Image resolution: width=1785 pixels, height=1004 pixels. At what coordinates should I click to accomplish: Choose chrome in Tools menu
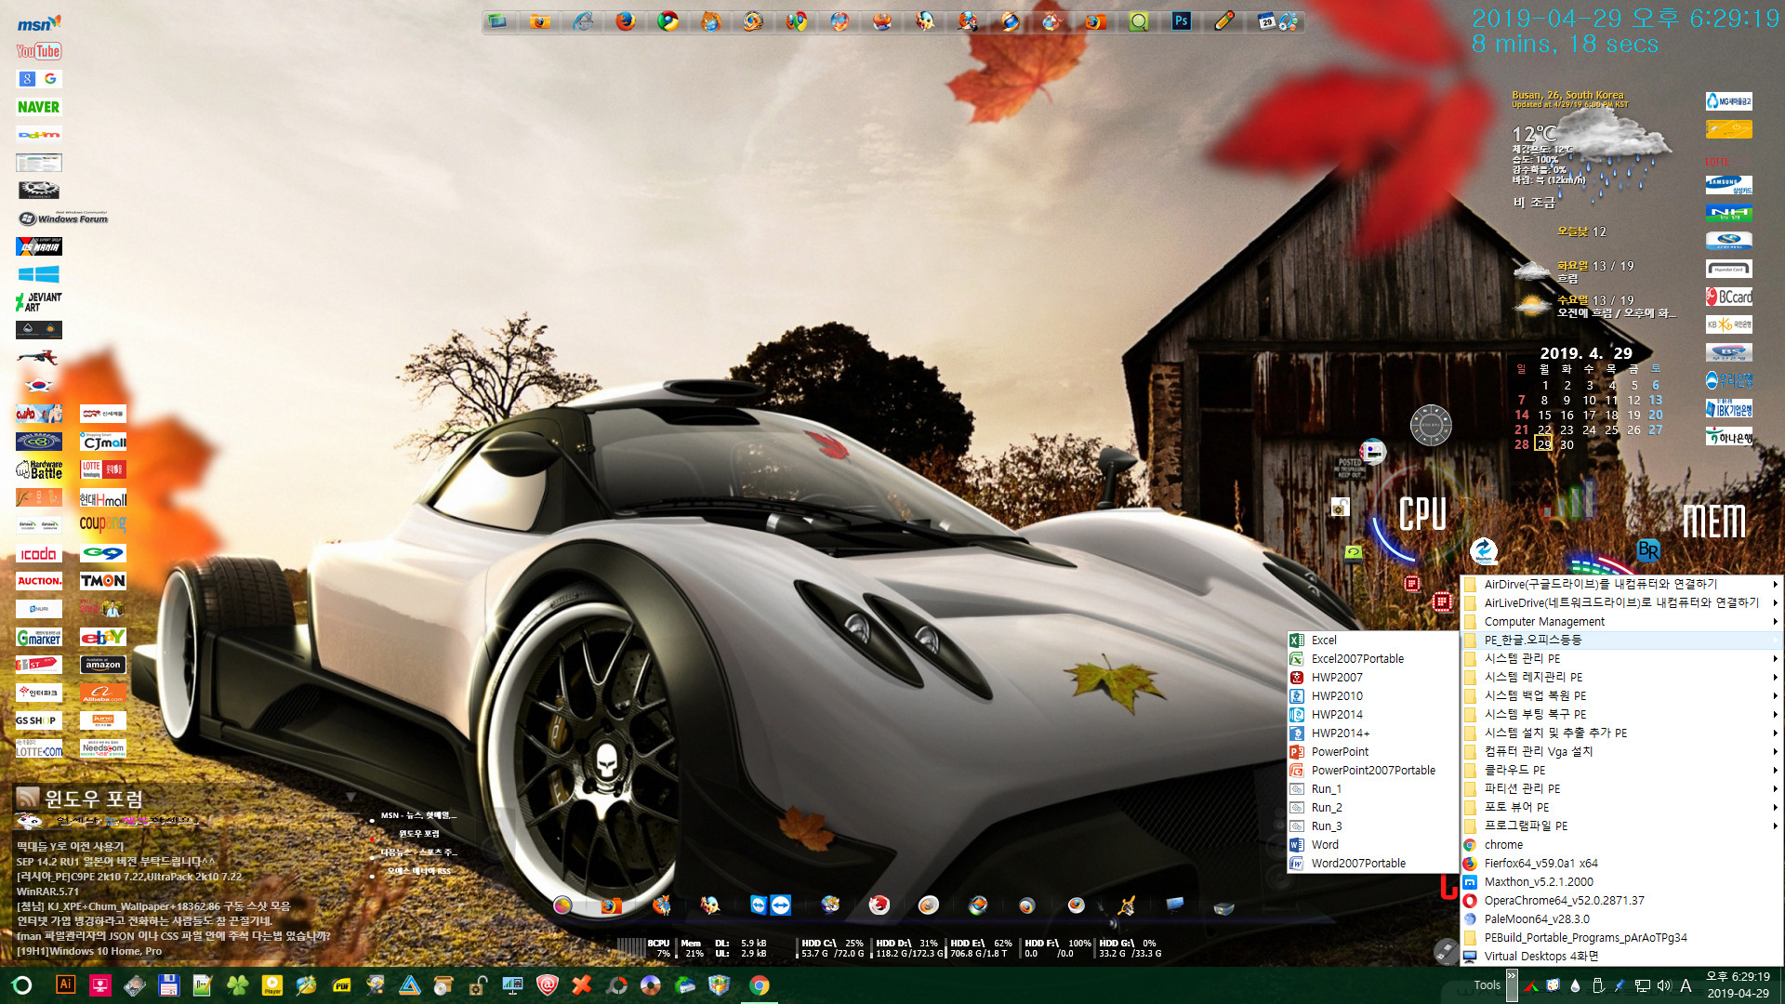1620,844
